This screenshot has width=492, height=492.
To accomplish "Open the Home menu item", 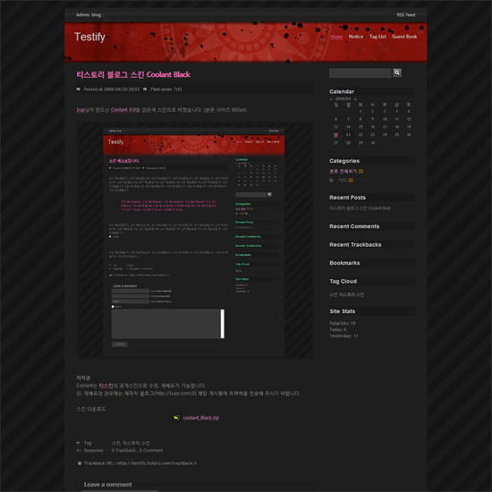I will pos(336,37).
